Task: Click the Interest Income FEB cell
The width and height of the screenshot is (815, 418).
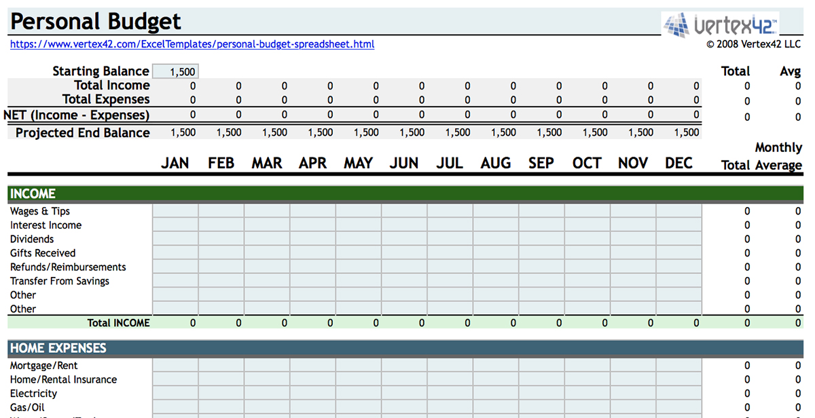Action: point(221,225)
